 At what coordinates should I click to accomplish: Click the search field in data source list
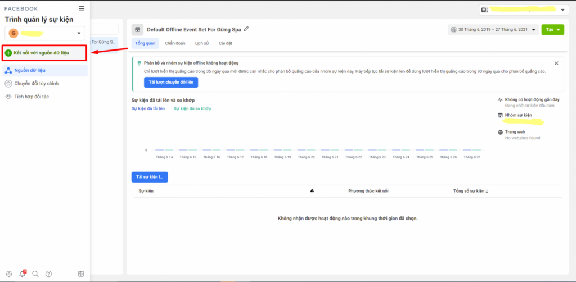[x=104, y=29]
